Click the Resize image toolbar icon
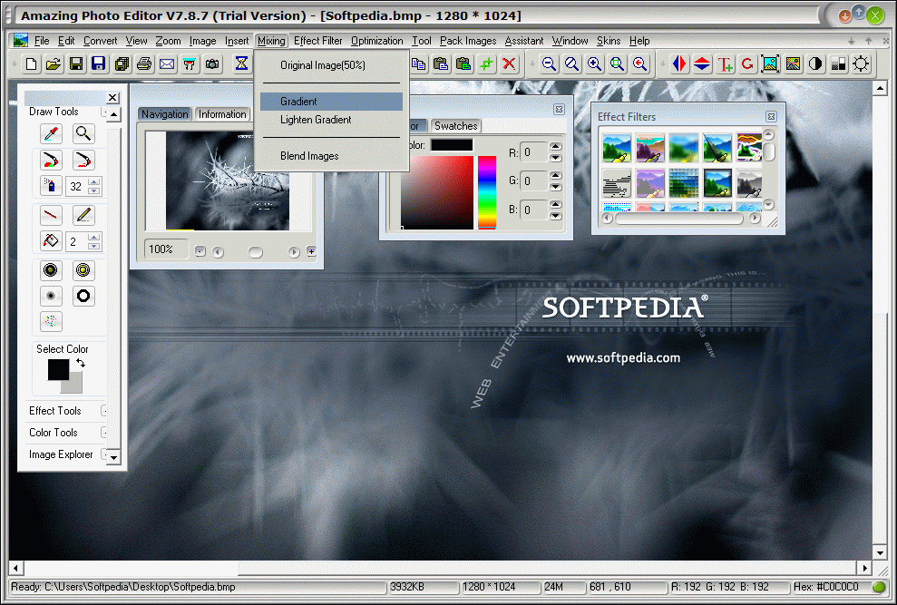Viewport: 897px width, 605px height. 770,63
